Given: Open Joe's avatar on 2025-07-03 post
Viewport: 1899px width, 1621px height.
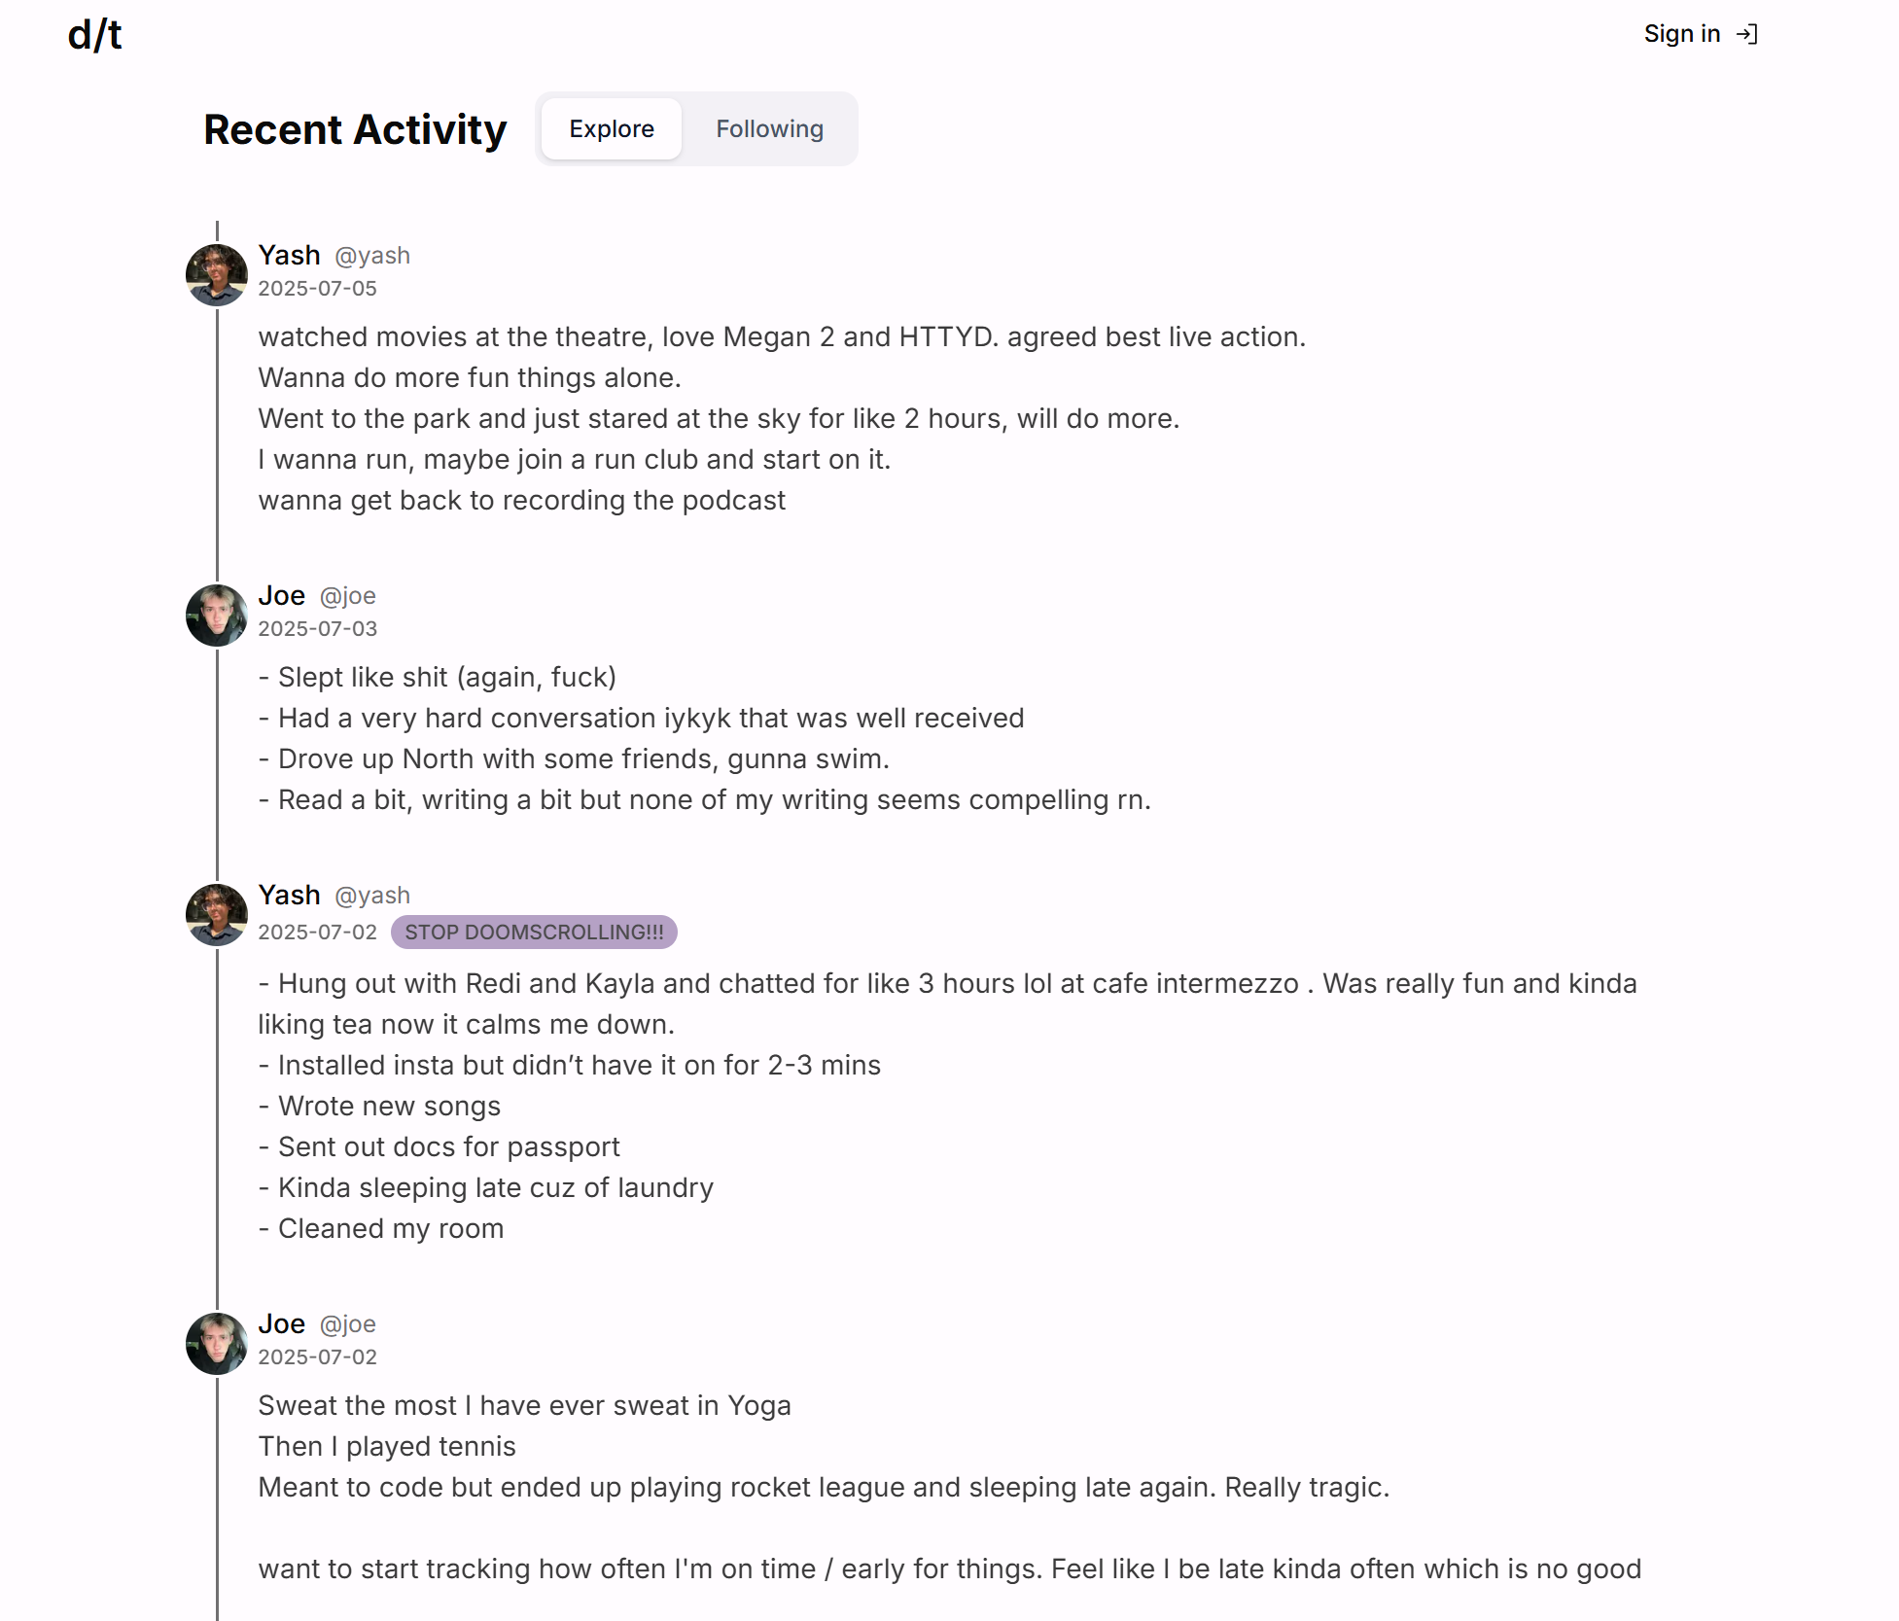Looking at the screenshot, I should pos(217,616).
